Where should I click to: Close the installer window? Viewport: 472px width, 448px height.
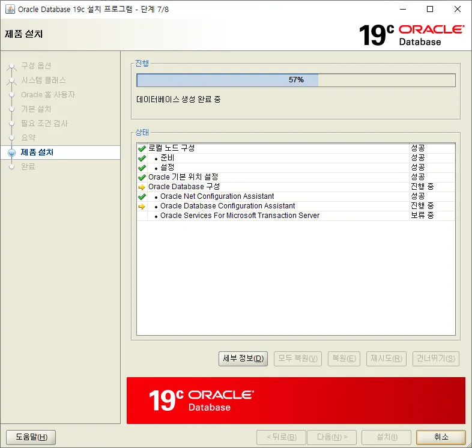458,10
